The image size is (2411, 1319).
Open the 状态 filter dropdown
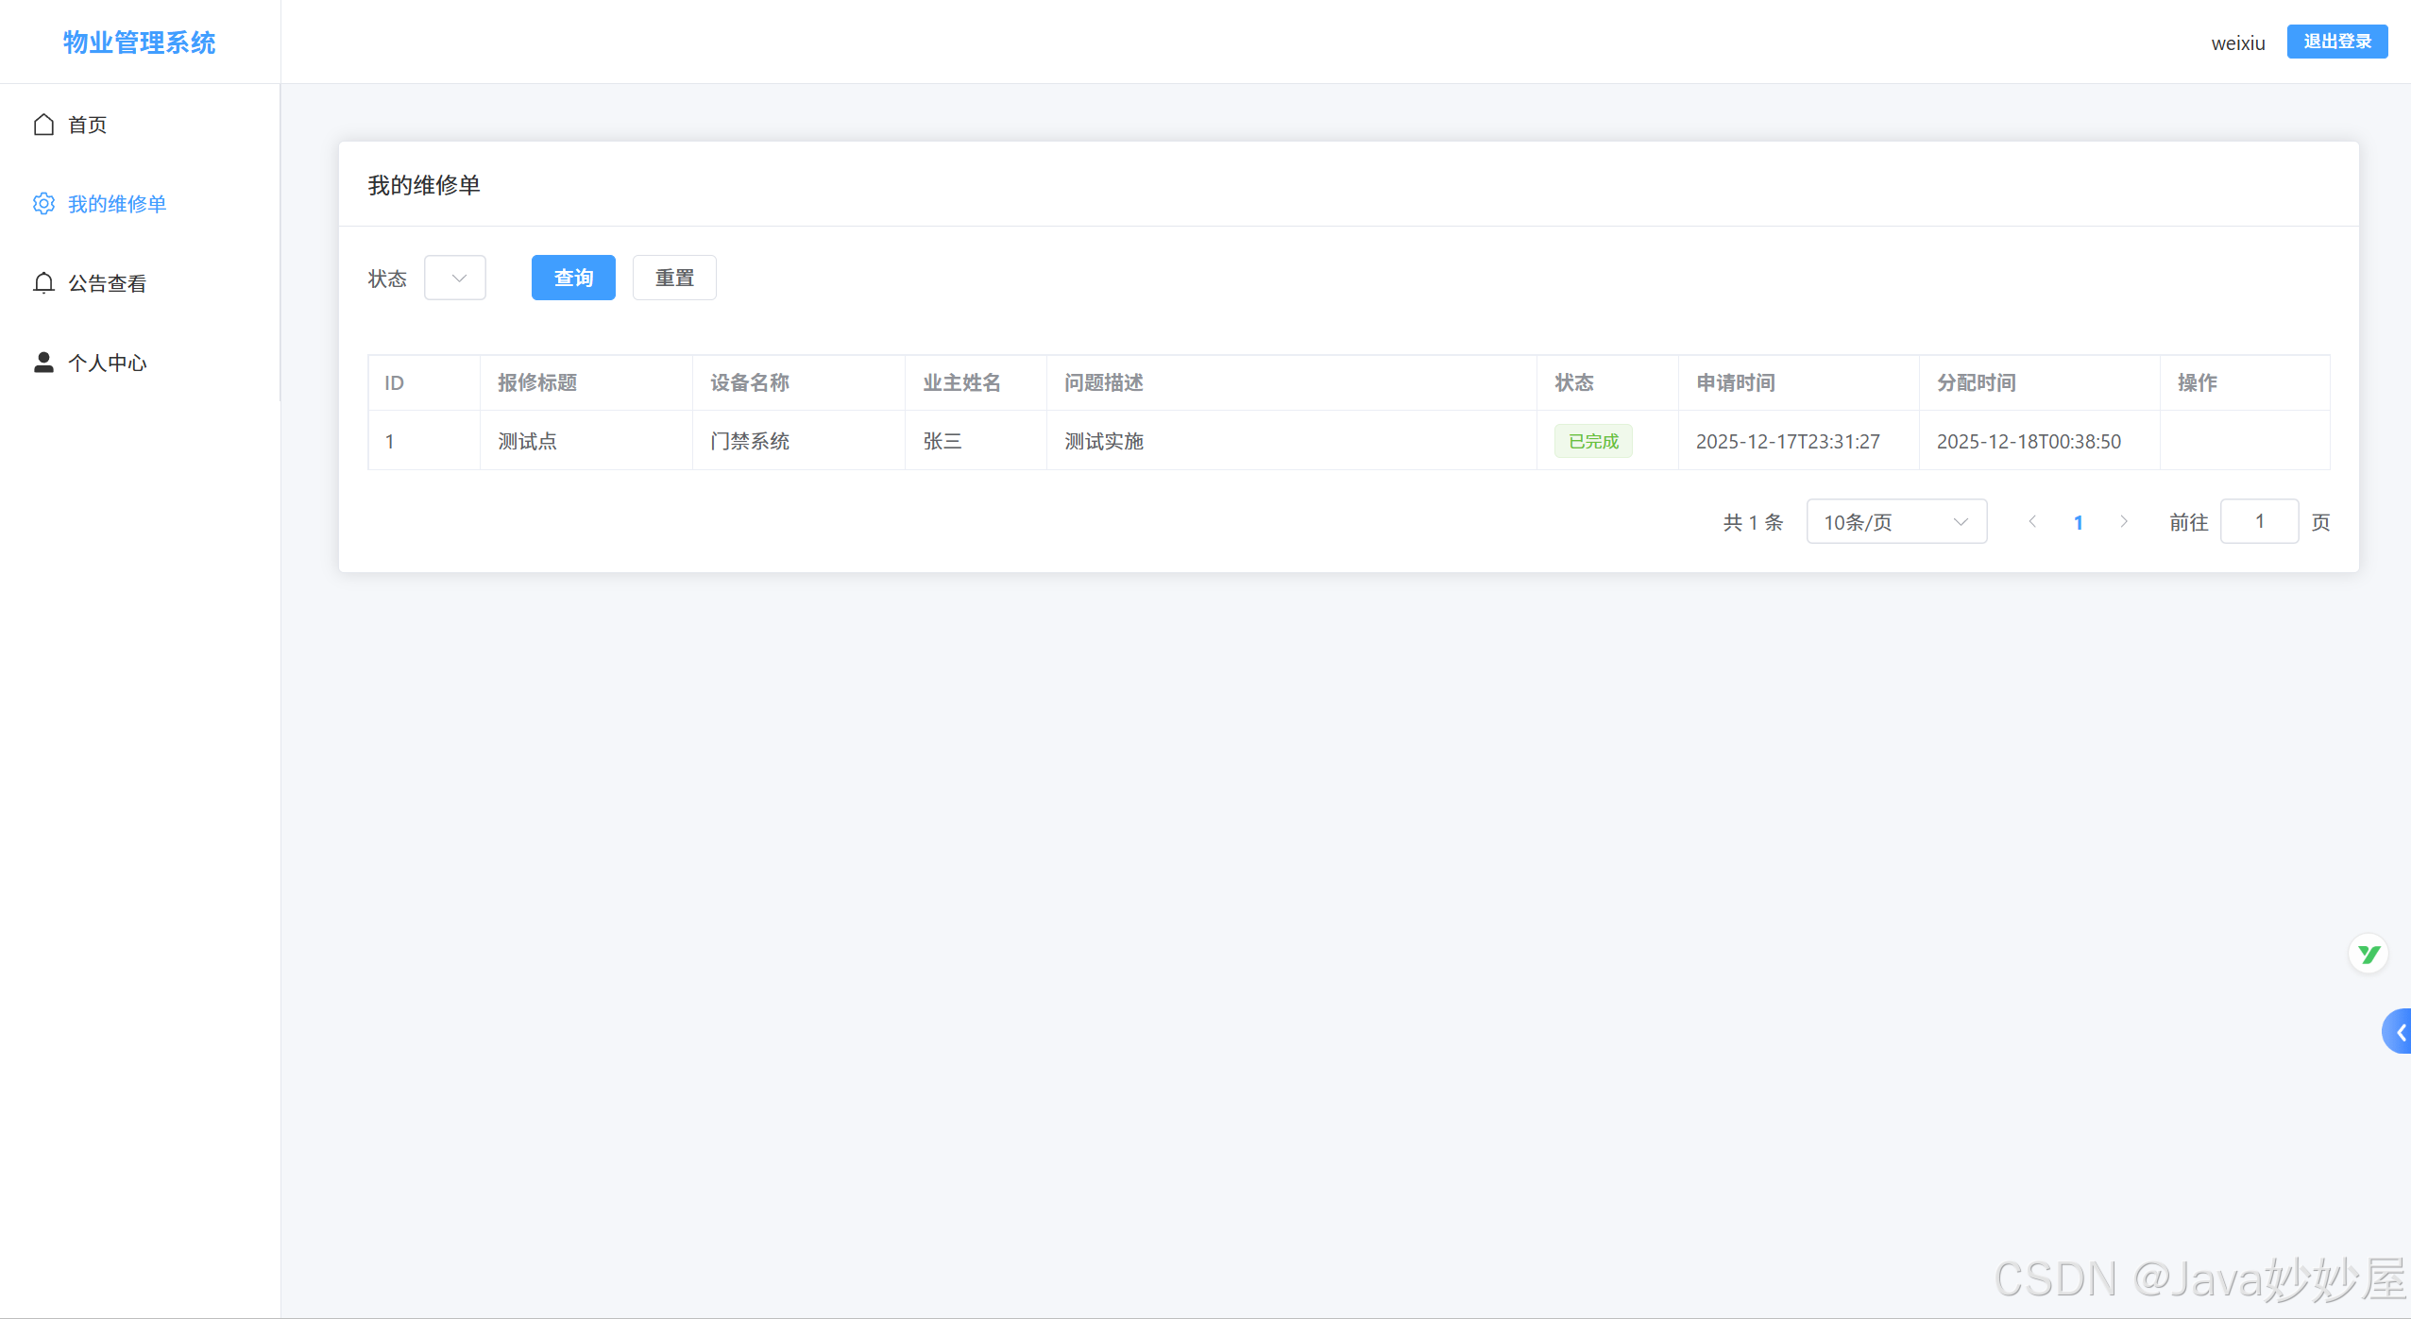455,278
